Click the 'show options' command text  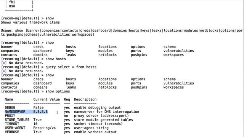tap(58, 91)
